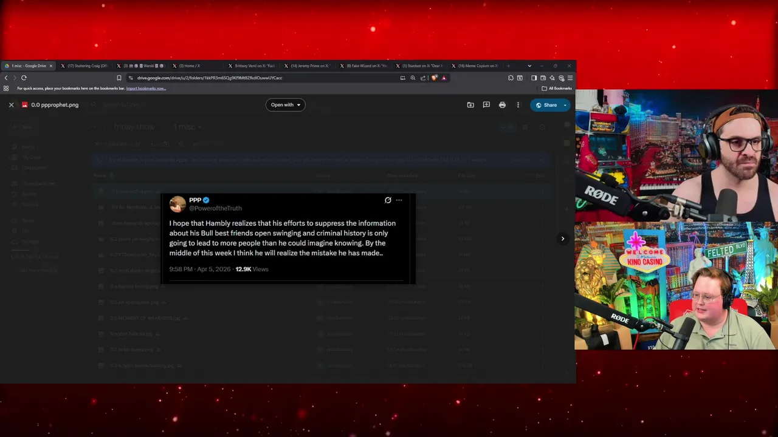Open the Leo AI sparkle icon
The height and width of the screenshot is (437, 778).
(552, 78)
